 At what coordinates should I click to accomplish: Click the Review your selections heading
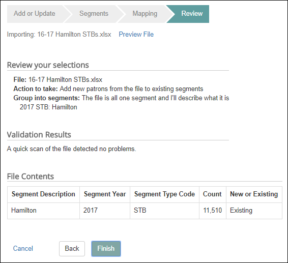(x=48, y=65)
